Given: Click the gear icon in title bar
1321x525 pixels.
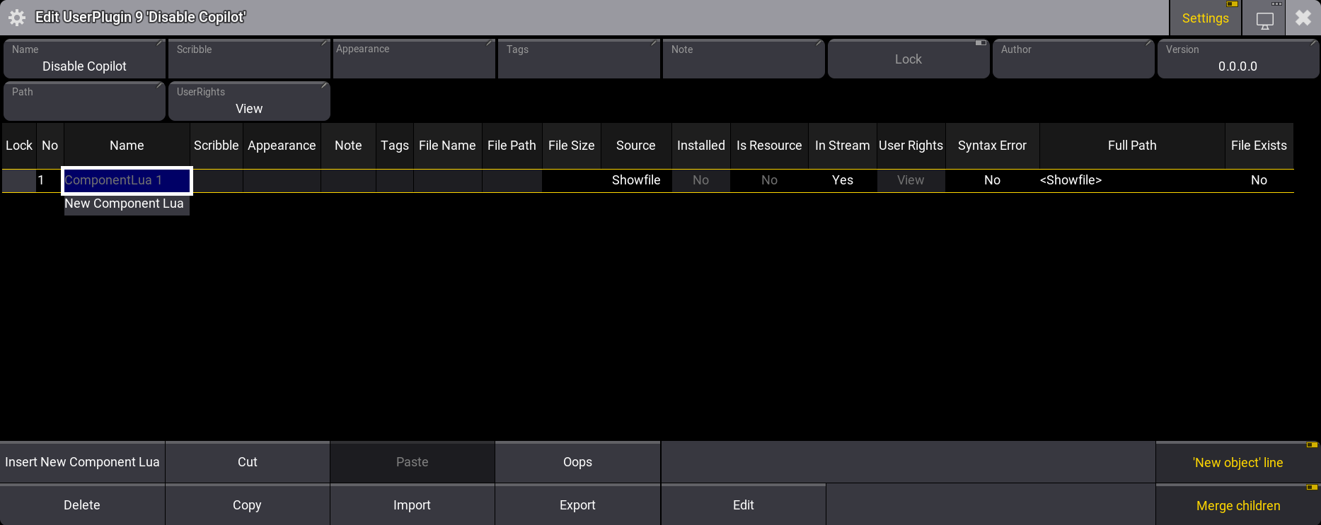Looking at the screenshot, I should (x=17, y=18).
